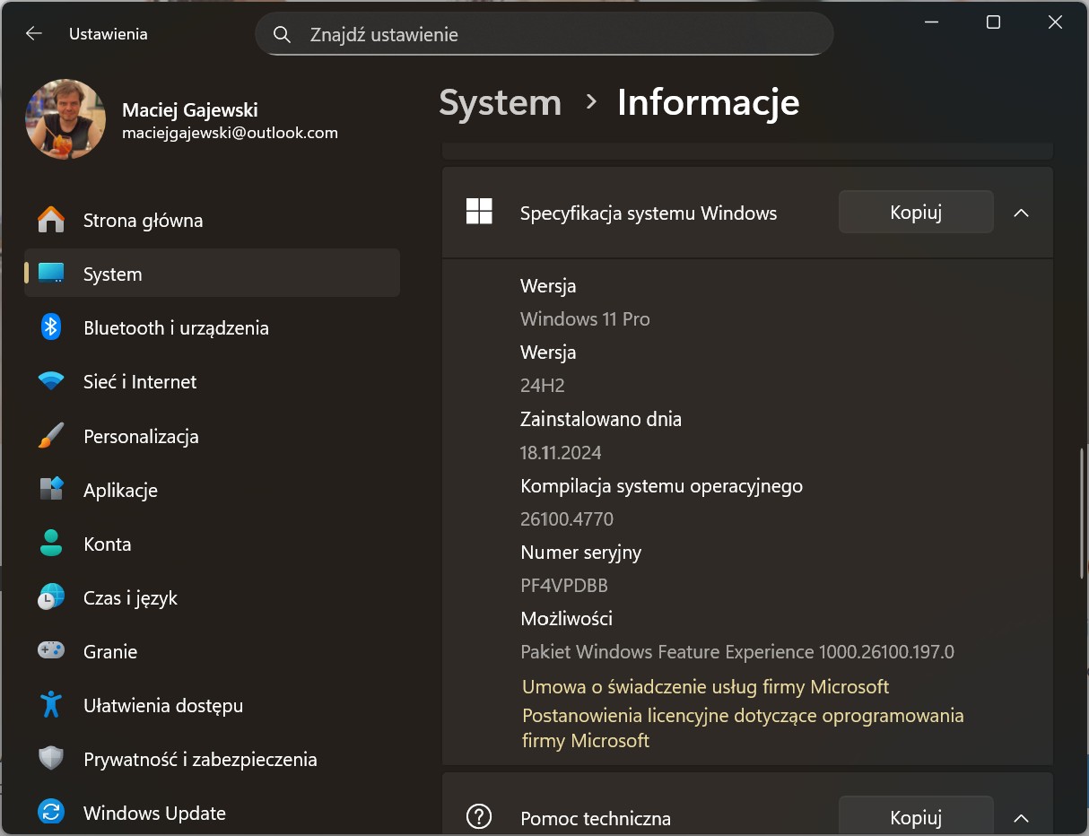
Task: Click the search magnifier icon
Action: 282,35
